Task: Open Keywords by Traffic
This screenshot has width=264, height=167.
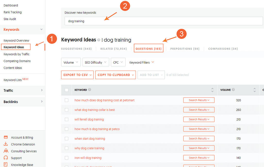Action: coord(16,54)
